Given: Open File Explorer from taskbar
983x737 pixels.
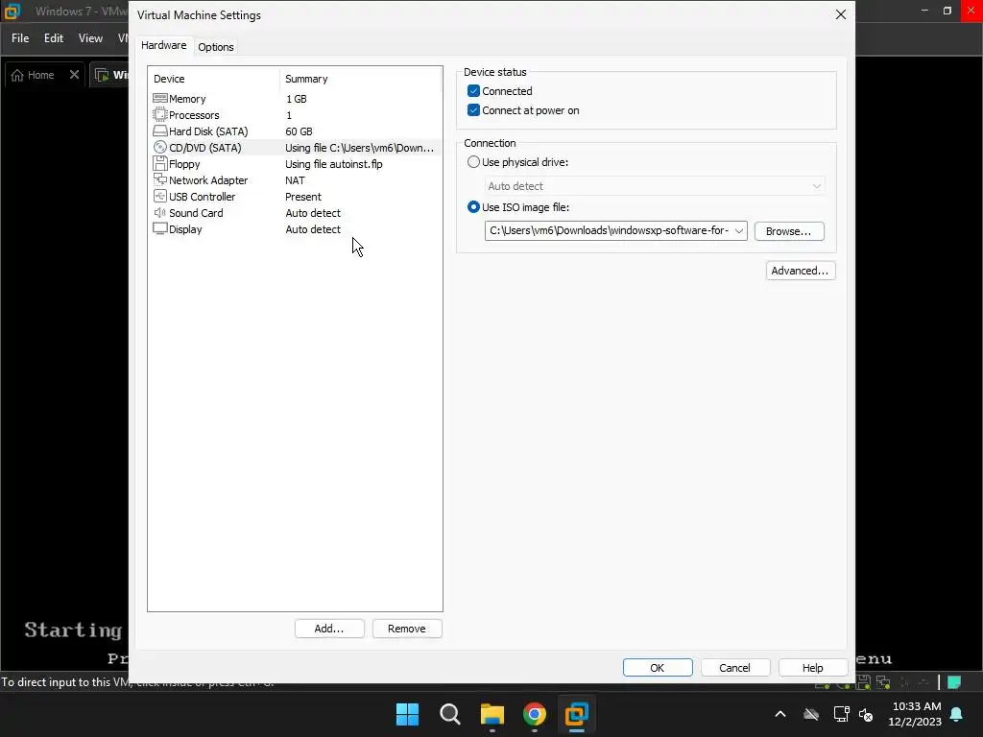Looking at the screenshot, I should pyautogui.click(x=492, y=714).
